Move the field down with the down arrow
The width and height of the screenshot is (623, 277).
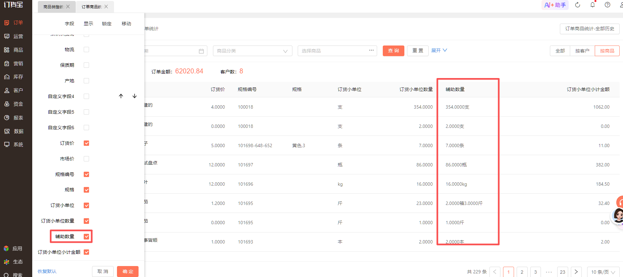click(x=135, y=96)
